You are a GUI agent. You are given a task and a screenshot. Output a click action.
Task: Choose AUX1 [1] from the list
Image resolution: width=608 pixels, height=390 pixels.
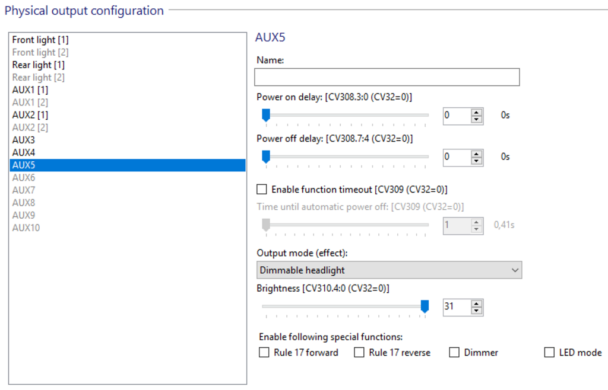click(x=30, y=89)
